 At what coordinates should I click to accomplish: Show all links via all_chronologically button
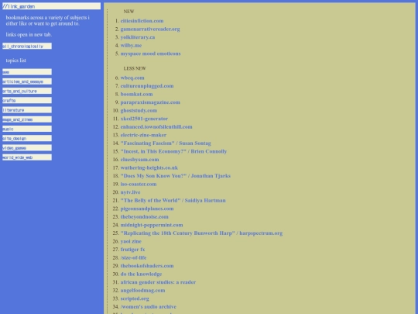27,46
